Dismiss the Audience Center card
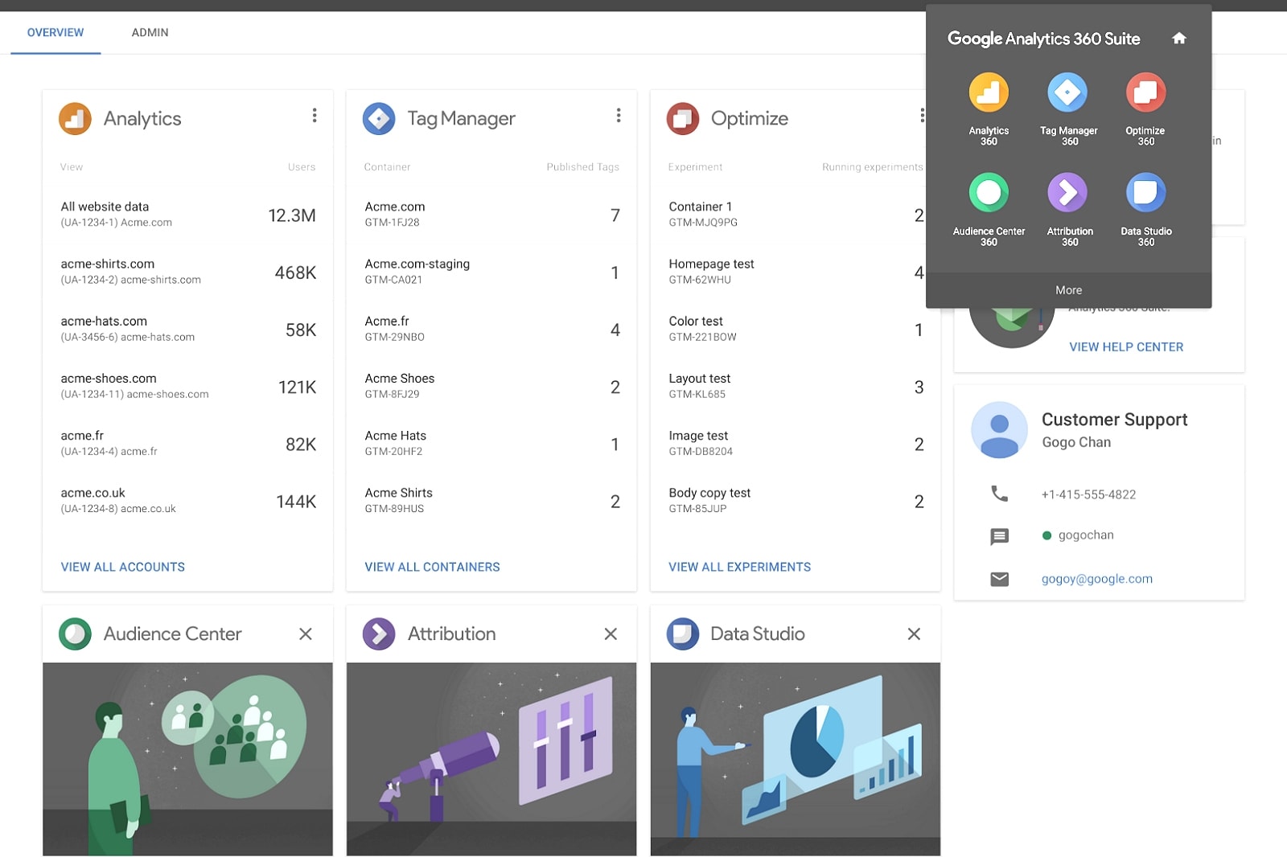This screenshot has height=857, width=1287. (306, 634)
